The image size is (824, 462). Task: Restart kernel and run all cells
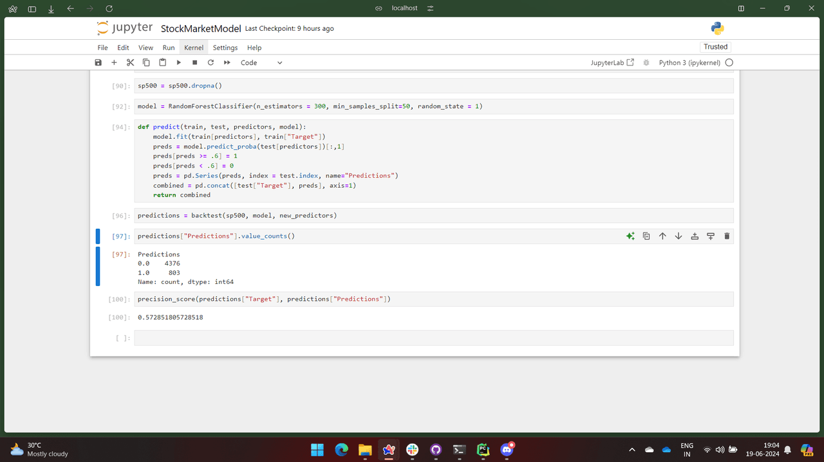[227, 62]
